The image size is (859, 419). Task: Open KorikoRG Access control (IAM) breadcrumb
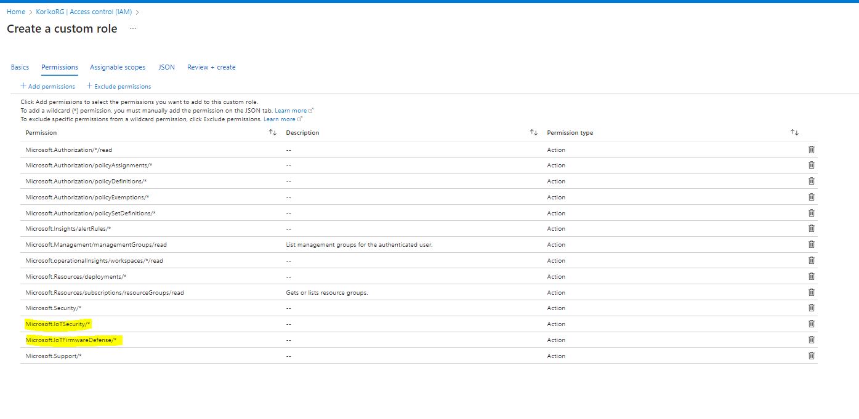pos(84,12)
